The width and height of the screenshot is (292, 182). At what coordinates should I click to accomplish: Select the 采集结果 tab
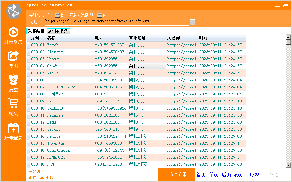[36, 31]
